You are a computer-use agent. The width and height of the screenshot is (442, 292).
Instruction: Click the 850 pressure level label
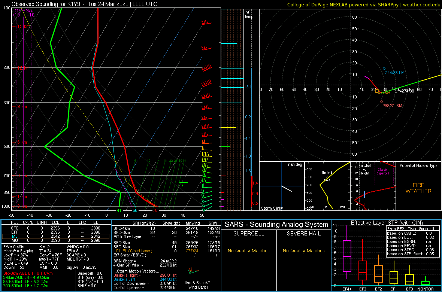point(7,192)
